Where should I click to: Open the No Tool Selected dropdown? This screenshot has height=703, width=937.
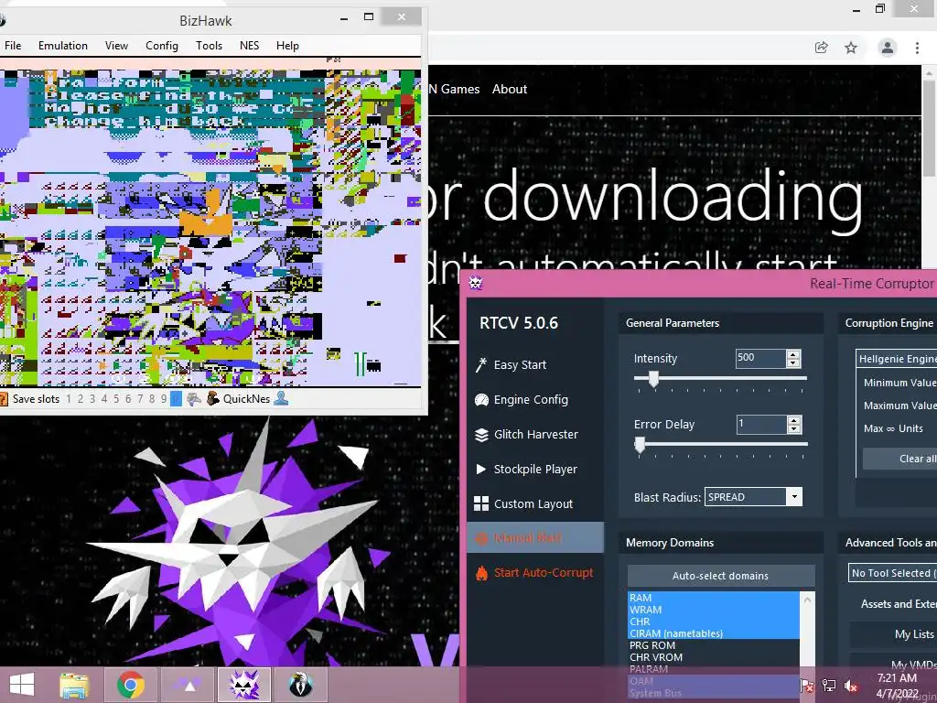(892, 573)
